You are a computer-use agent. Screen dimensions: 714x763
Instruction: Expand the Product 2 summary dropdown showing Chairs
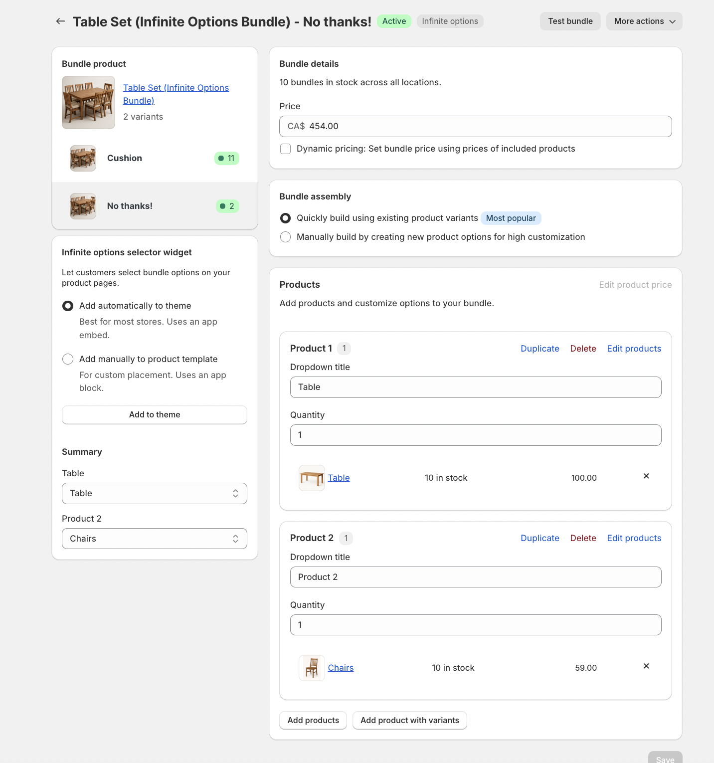pos(155,539)
